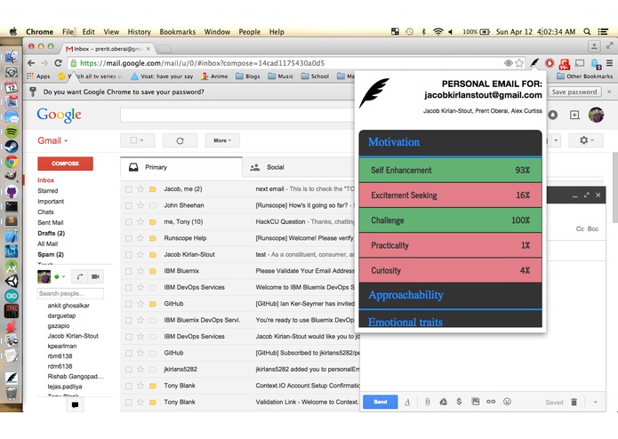Open chat status dropdown arrow
Image resolution: width=618 pixels, height=439 pixels.
click(63, 276)
